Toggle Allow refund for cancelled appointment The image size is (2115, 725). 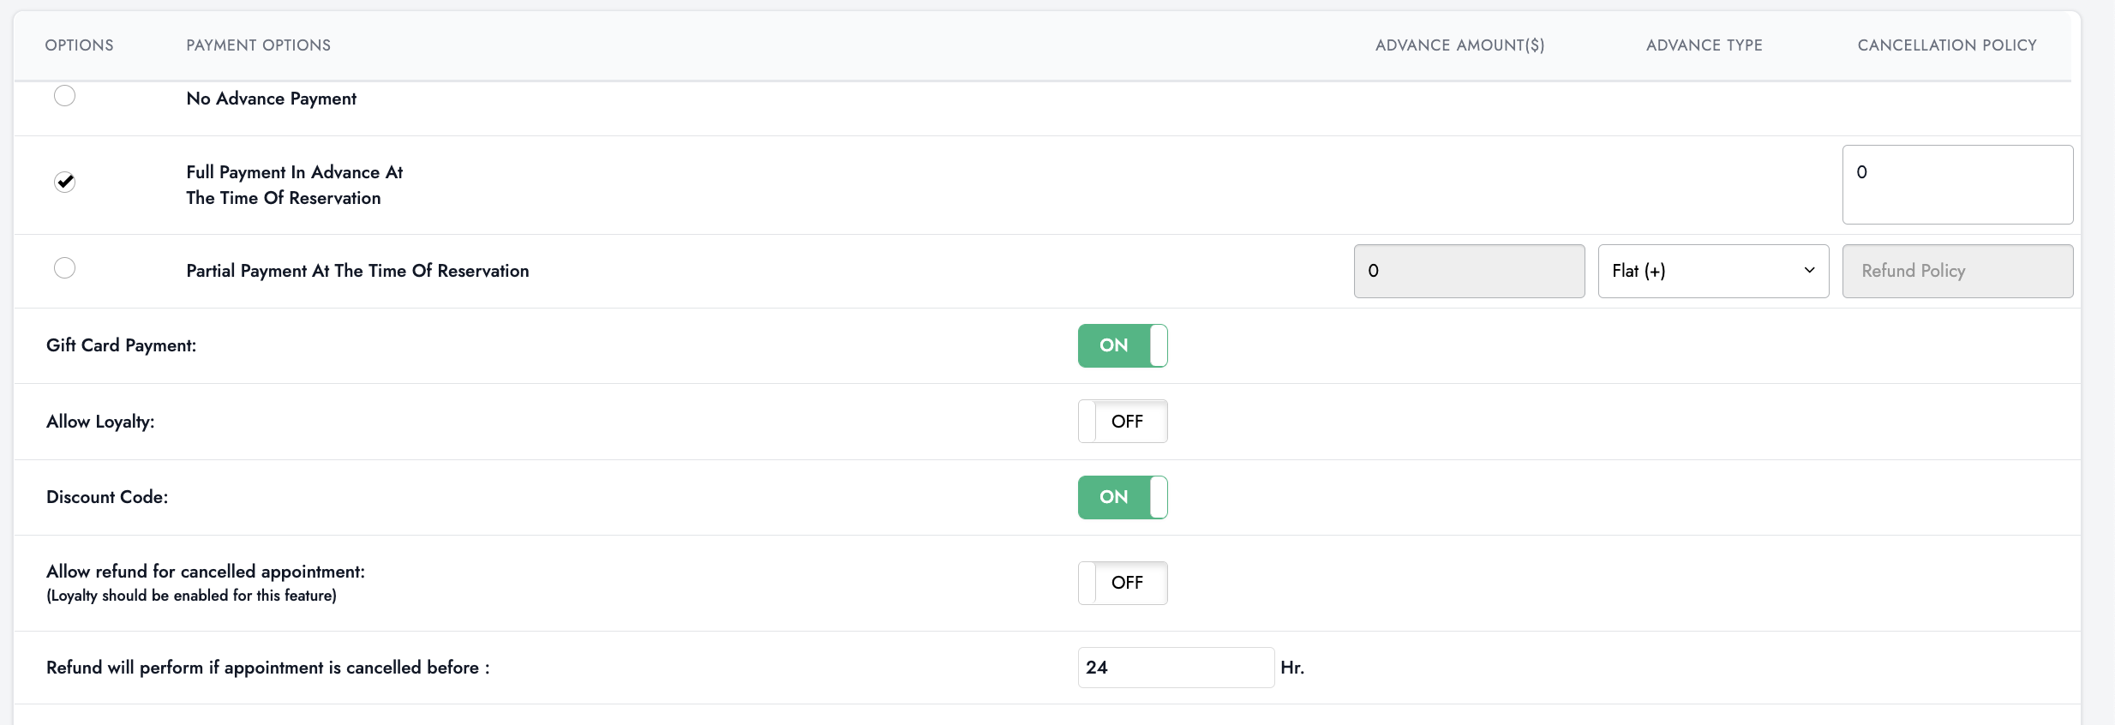coord(1122,583)
